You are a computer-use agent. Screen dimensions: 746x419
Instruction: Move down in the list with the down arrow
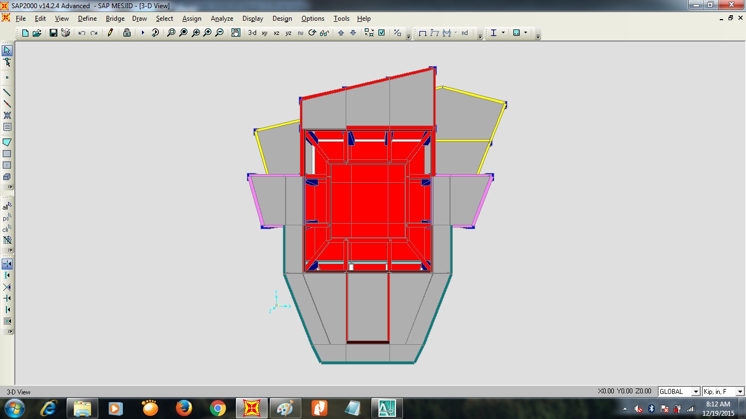[353, 33]
